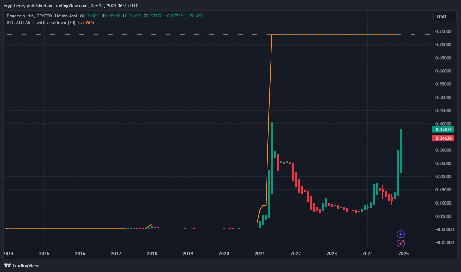Click the 0.55000 price axis label
Image resolution: width=461 pixels, height=272 pixels.
pyautogui.click(x=443, y=84)
